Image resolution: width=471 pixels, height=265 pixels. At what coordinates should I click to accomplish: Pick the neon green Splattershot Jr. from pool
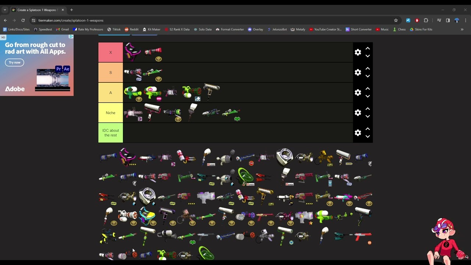point(324,216)
